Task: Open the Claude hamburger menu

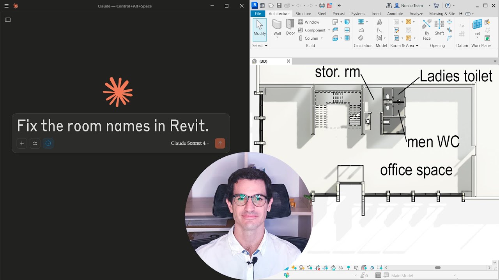Action: click(6, 6)
